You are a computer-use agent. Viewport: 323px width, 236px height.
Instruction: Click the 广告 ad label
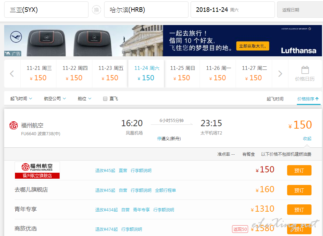[x=13, y=54]
